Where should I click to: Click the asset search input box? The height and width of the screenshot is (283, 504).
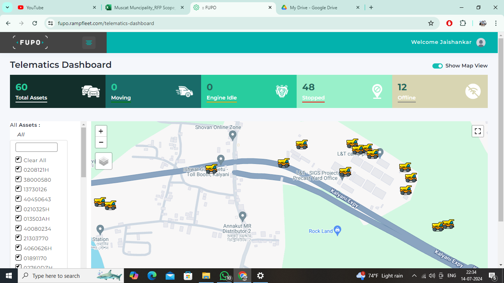point(35,147)
